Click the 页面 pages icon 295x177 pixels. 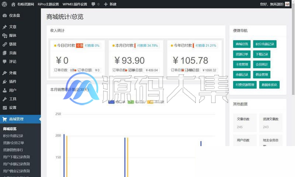pos(5,53)
